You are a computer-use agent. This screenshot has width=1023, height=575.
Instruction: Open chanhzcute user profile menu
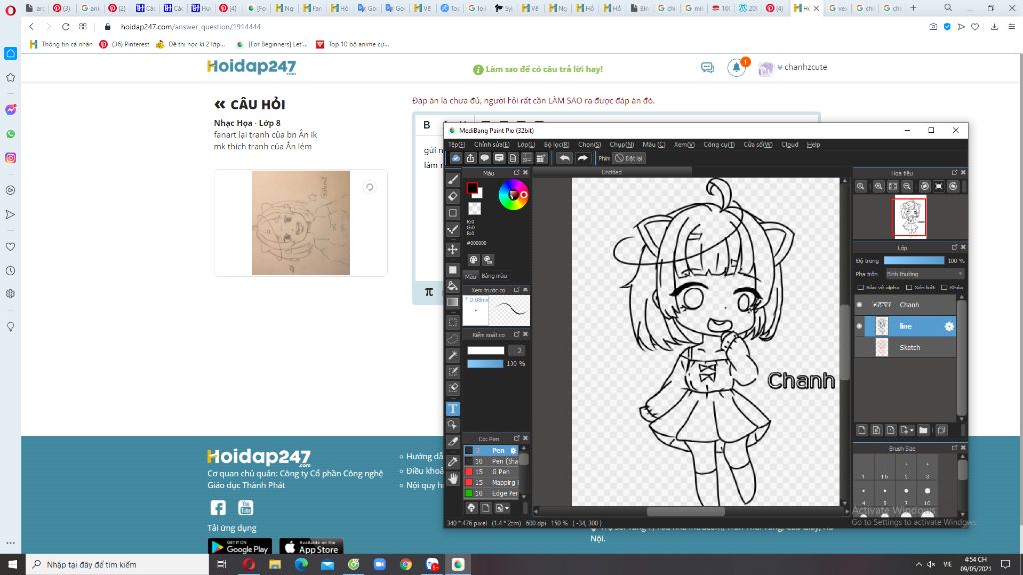794,67
